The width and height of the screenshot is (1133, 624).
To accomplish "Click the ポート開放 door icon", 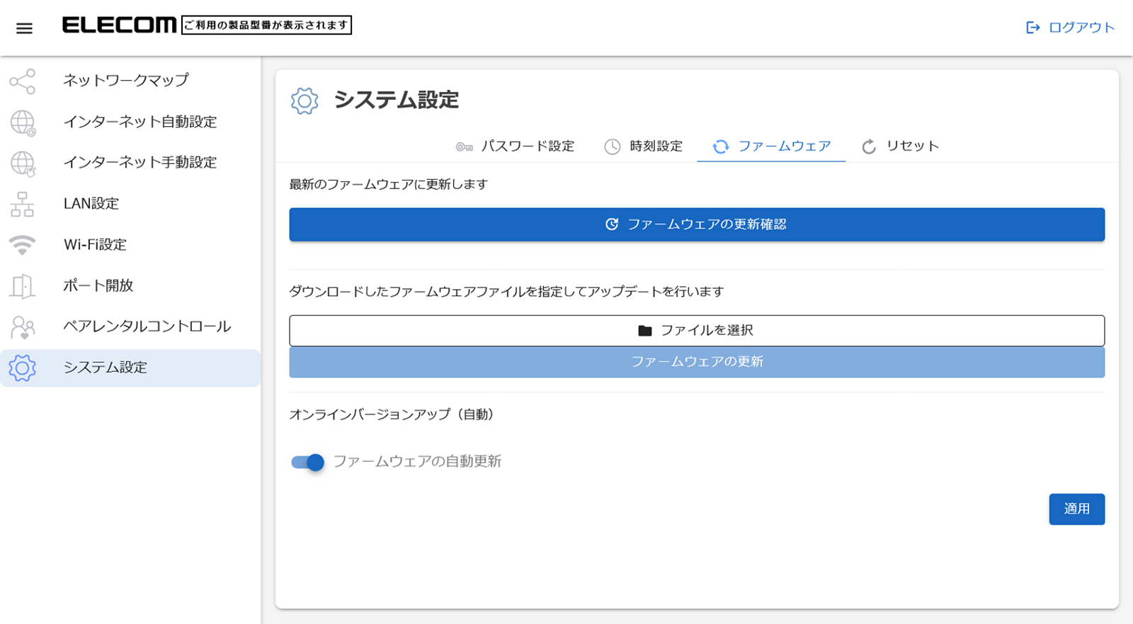I will [23, 286].
